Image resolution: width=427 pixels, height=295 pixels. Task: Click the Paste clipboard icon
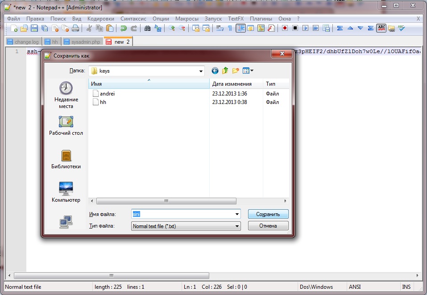pos(110,28)
